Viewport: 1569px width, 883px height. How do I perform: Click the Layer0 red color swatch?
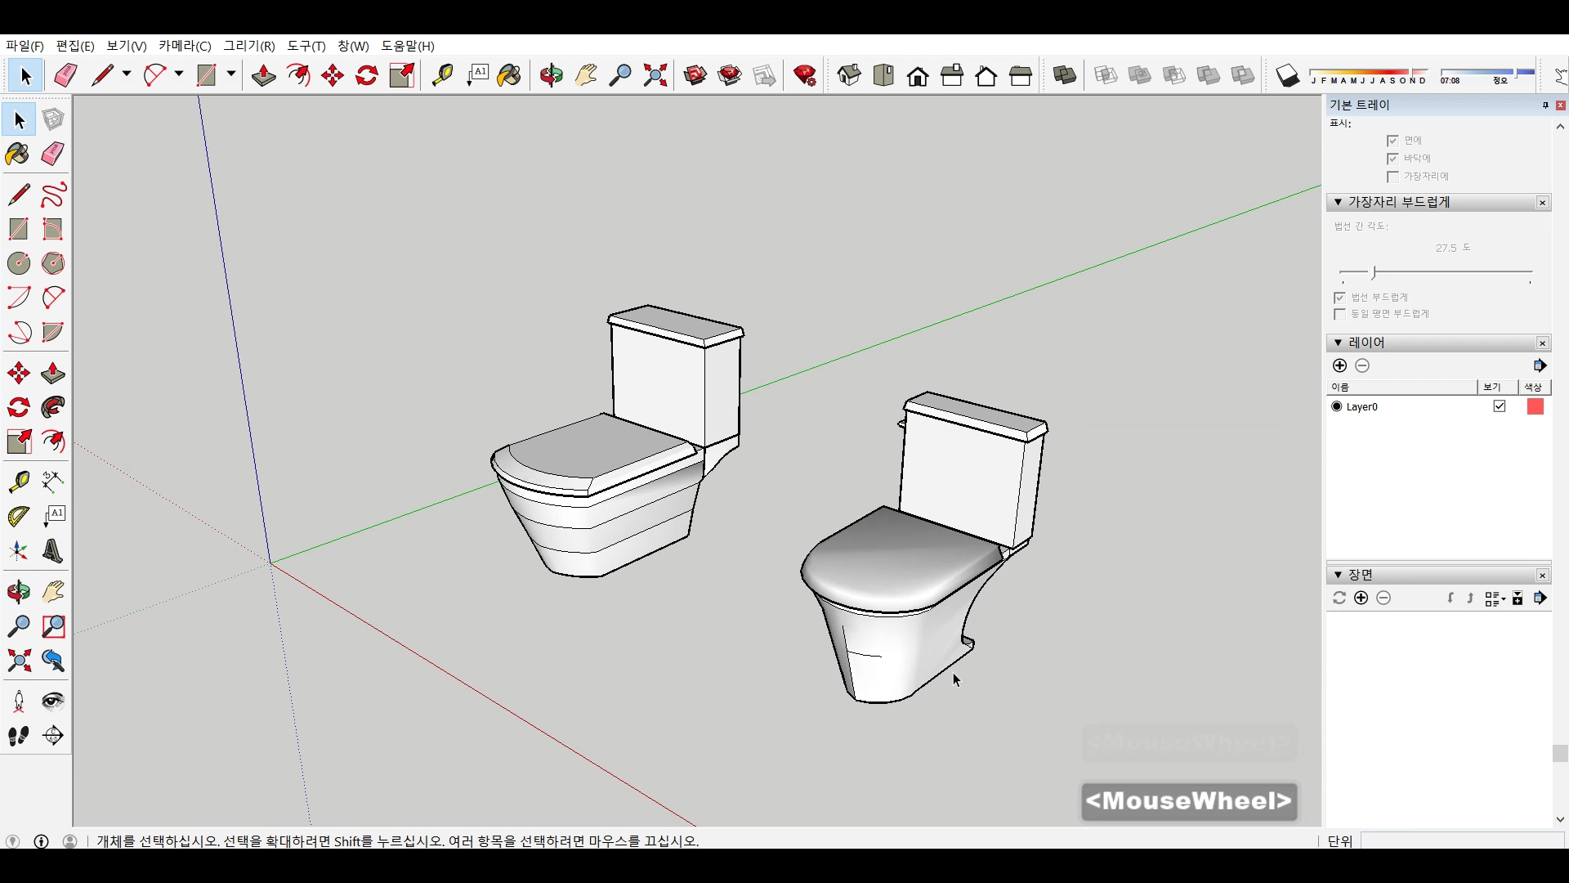1535,406
